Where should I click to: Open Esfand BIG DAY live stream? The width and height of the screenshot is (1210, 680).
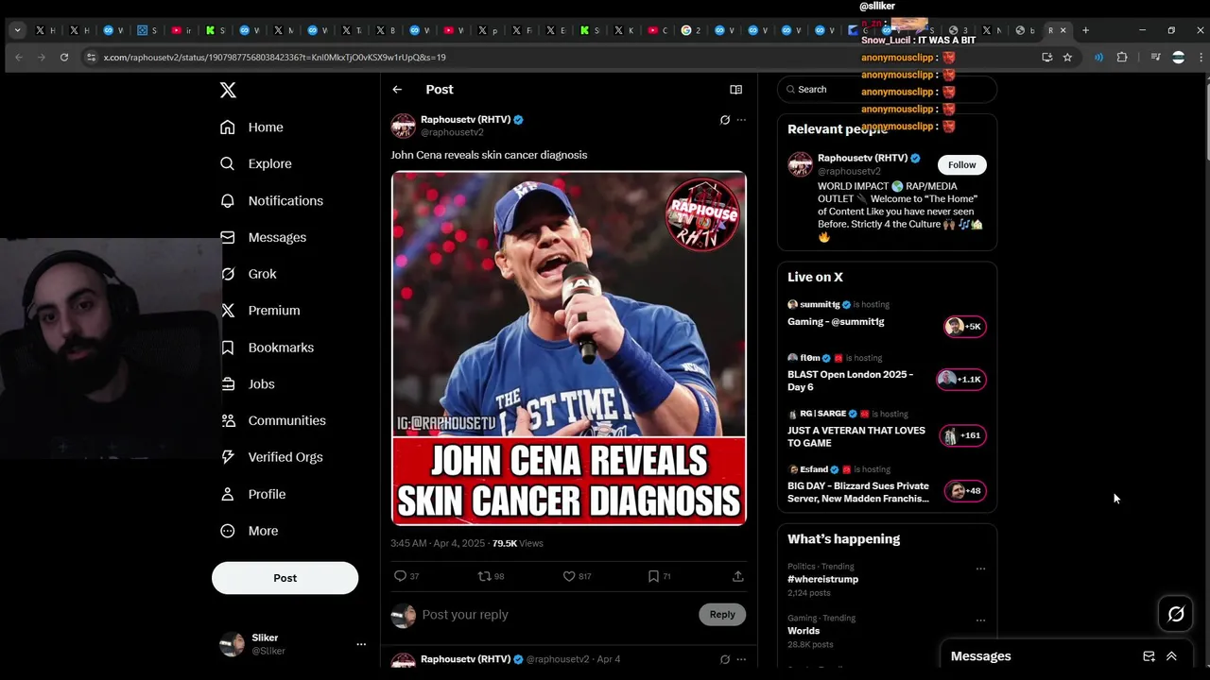(887, 484)
